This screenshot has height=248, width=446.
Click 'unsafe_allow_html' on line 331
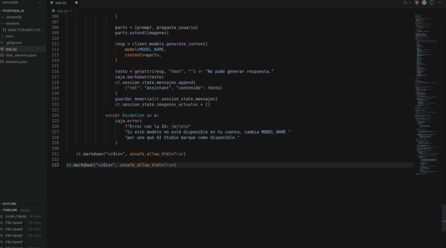(151, 154)
